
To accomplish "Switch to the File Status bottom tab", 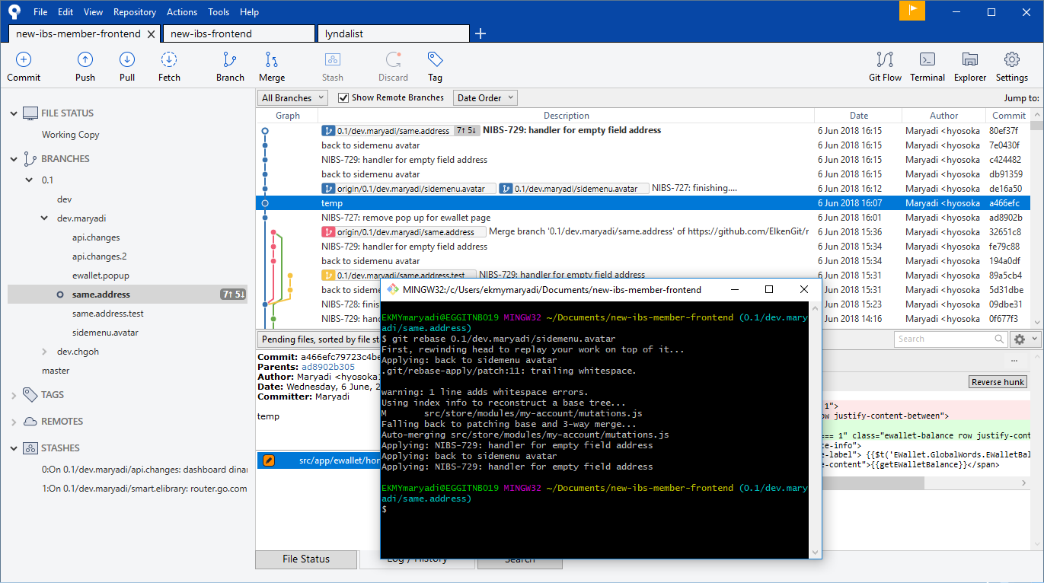I will [306, 559].
